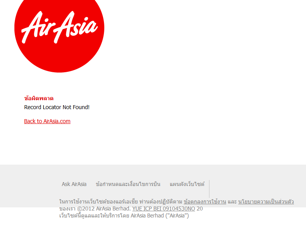306x226 pixels.
Task: Click the เว็บไซต์นี้ดูแลและให้บริการโดย AirAsia Berhad line
Action: (124, 216)
